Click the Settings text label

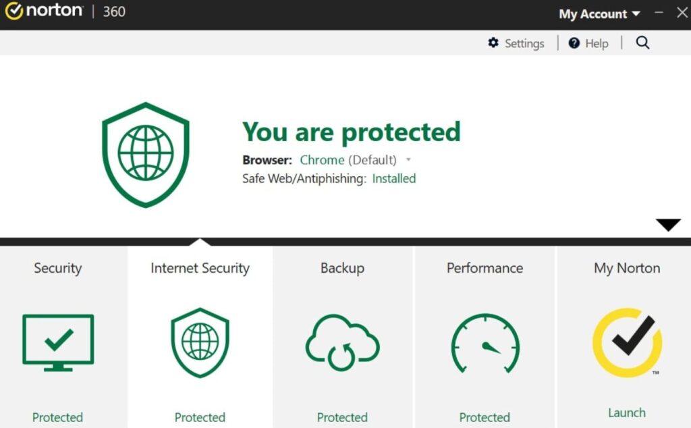pyautogui.click(x=524, y=43)
